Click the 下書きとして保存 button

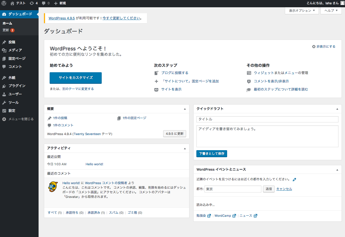pos(212,154)
